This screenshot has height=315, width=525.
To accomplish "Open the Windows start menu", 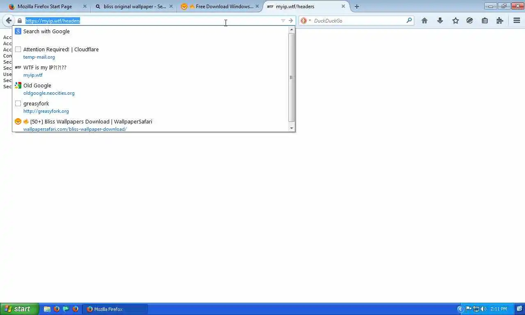I will point(19,309).
